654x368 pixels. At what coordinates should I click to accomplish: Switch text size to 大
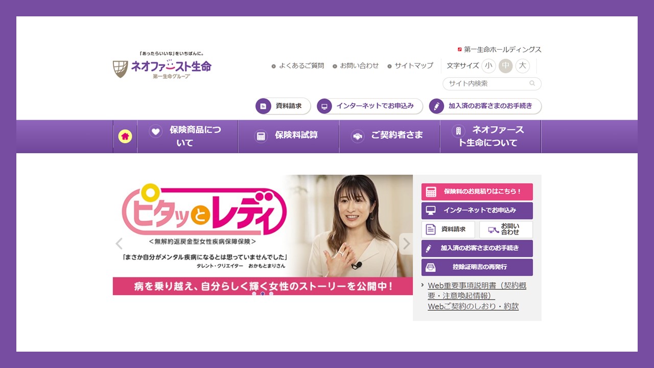(522, 65)
